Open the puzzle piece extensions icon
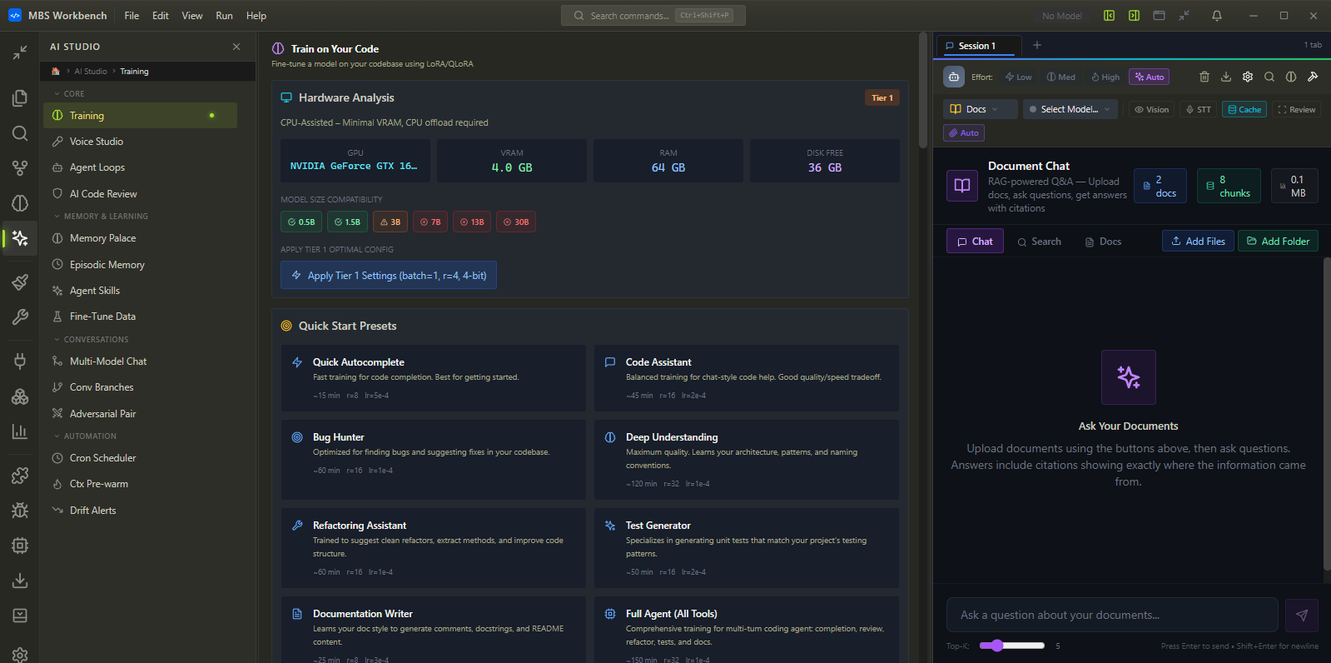 pos(20,476)
